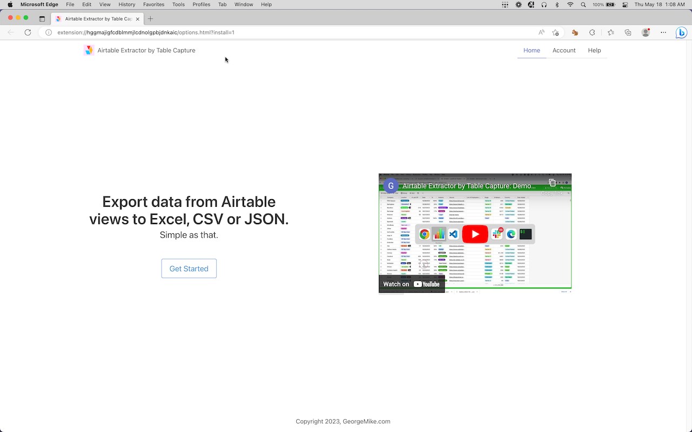
Task: Open the Collections icon
Action: [x=628, y=32]
